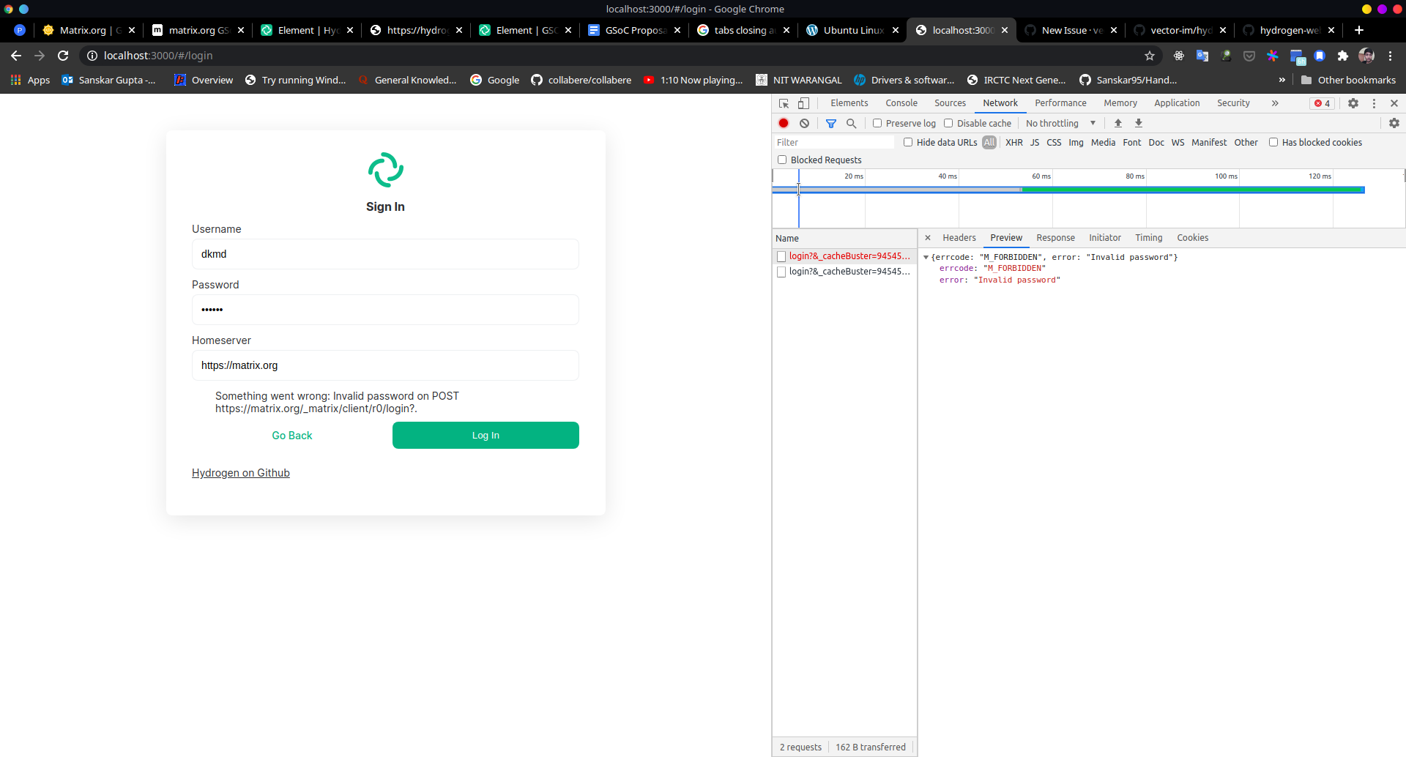The image size is (1406, 757).
Task: Click the network Filter text box
Action: (x=835, y=143)
